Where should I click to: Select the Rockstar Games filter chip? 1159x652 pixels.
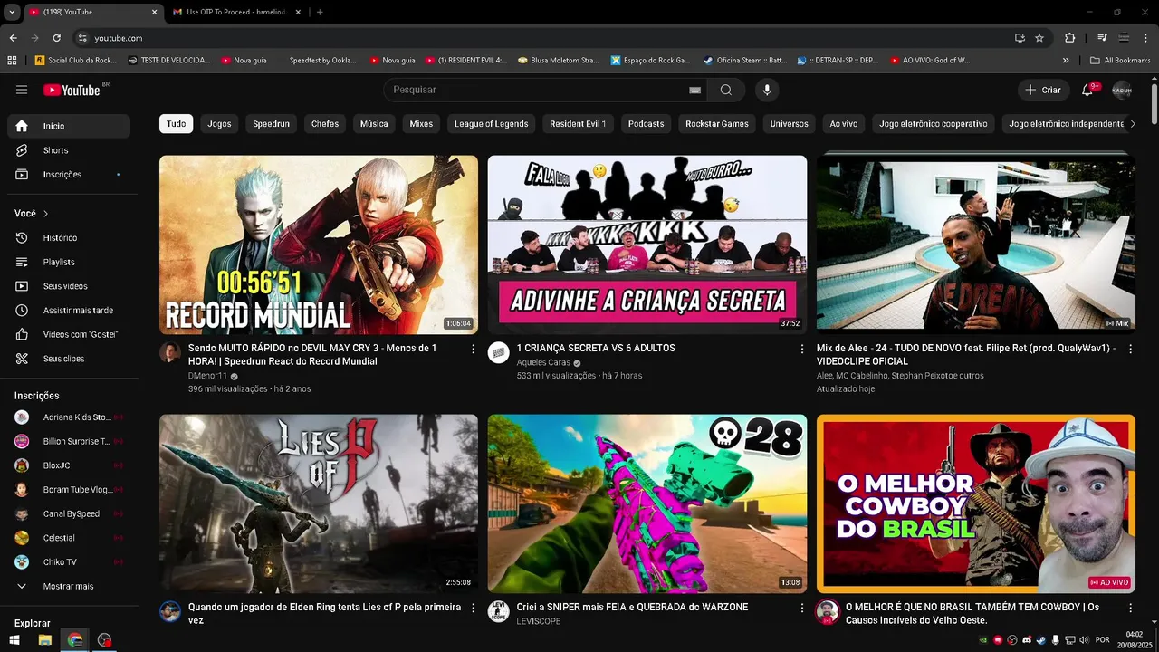click(x=717, y=124)
